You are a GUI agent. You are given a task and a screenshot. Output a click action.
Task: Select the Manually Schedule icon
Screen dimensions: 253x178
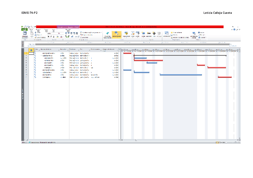(x=107, y=34)
